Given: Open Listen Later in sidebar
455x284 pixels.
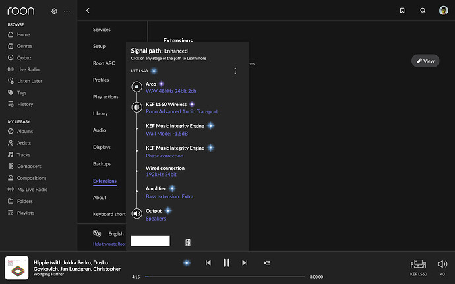Looking at the screenshot, I should (x=25, y=81).
